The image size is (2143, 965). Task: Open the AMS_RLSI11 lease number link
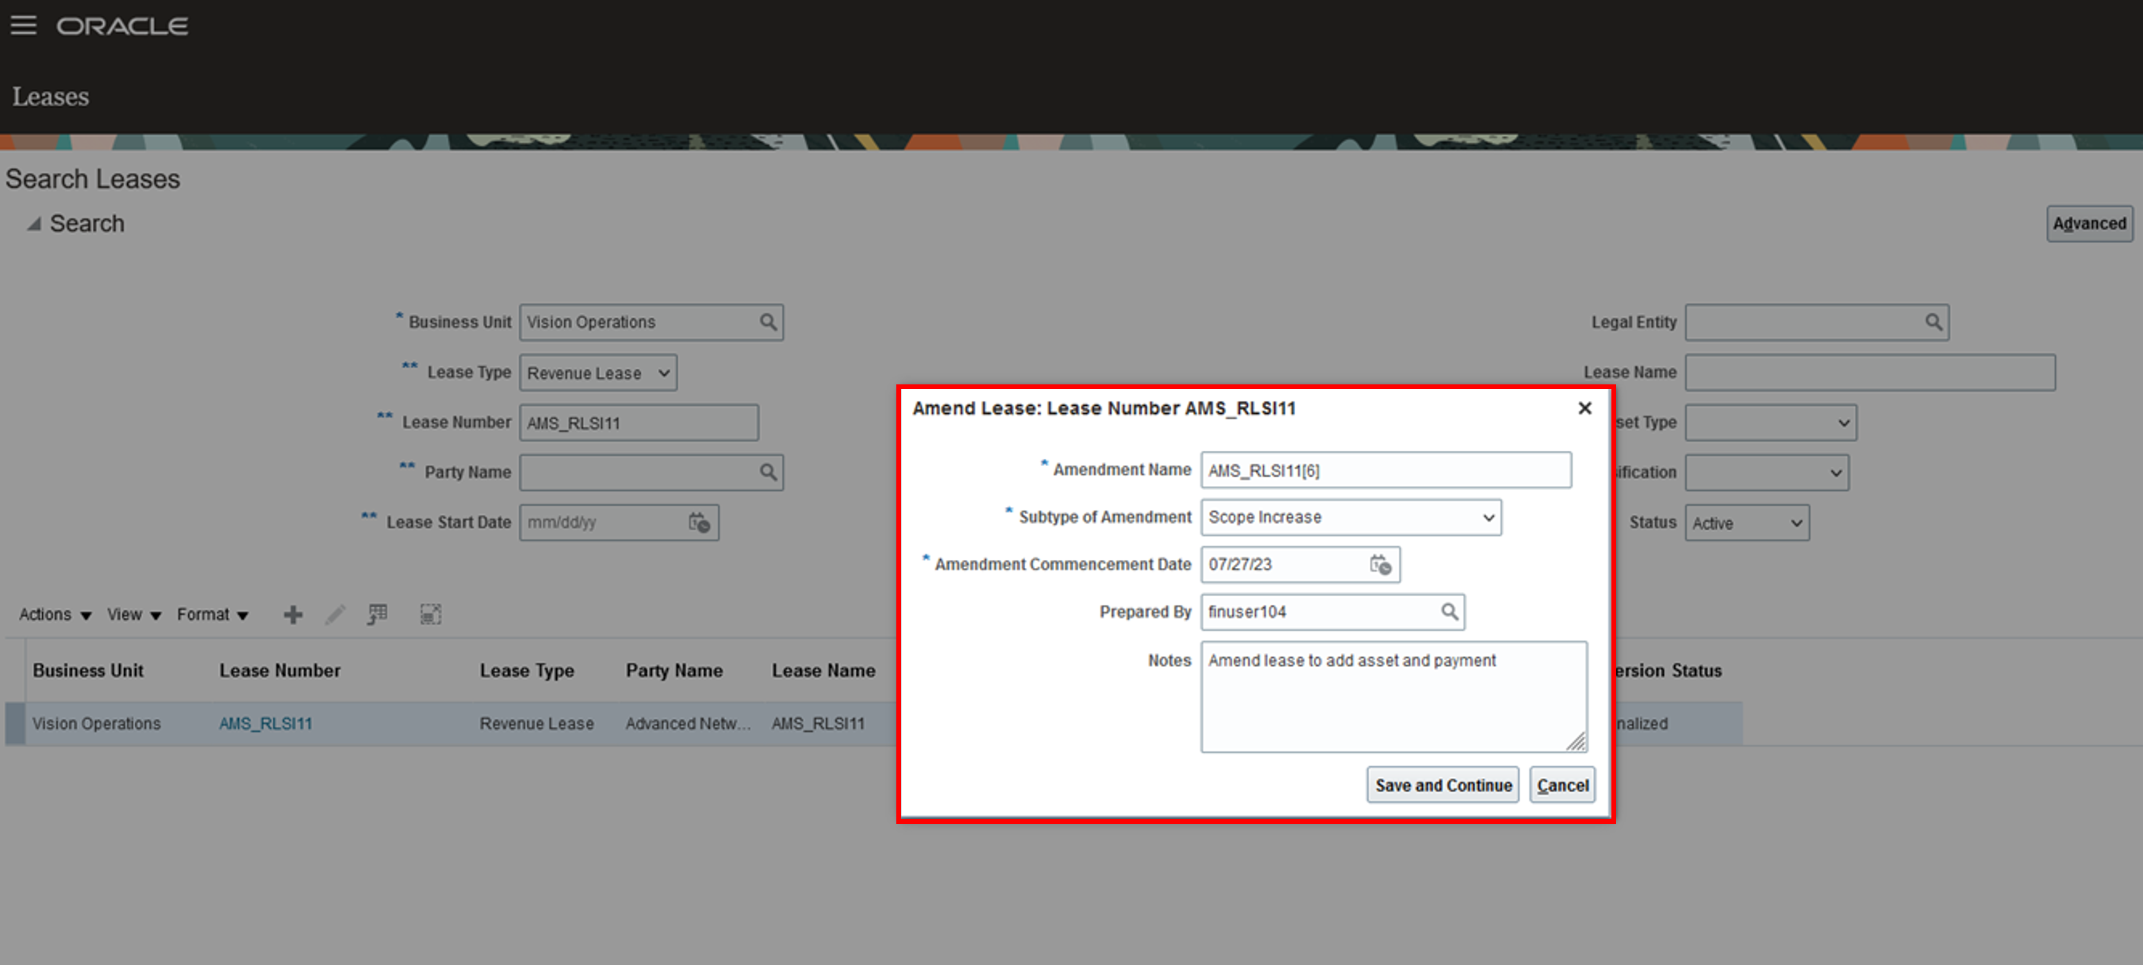pyautogui.click(x=265, y=724)
